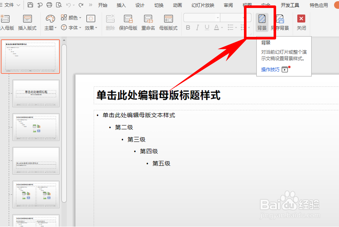Click the Print icon
The image size is (339, 227).
tap(49, 5)
